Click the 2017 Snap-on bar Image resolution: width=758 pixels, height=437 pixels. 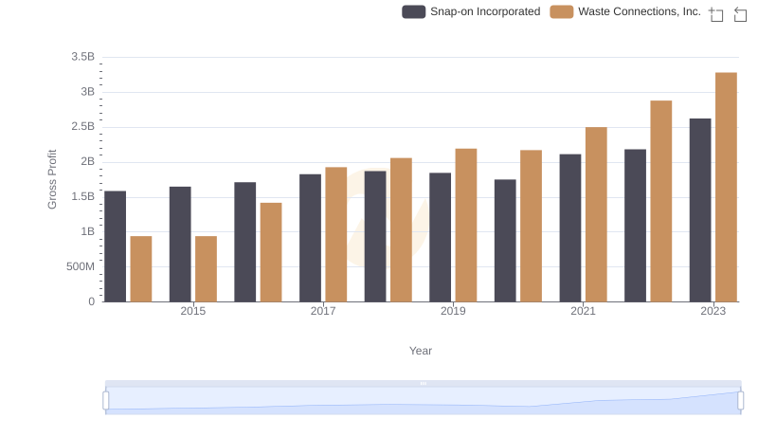(310, 238)
